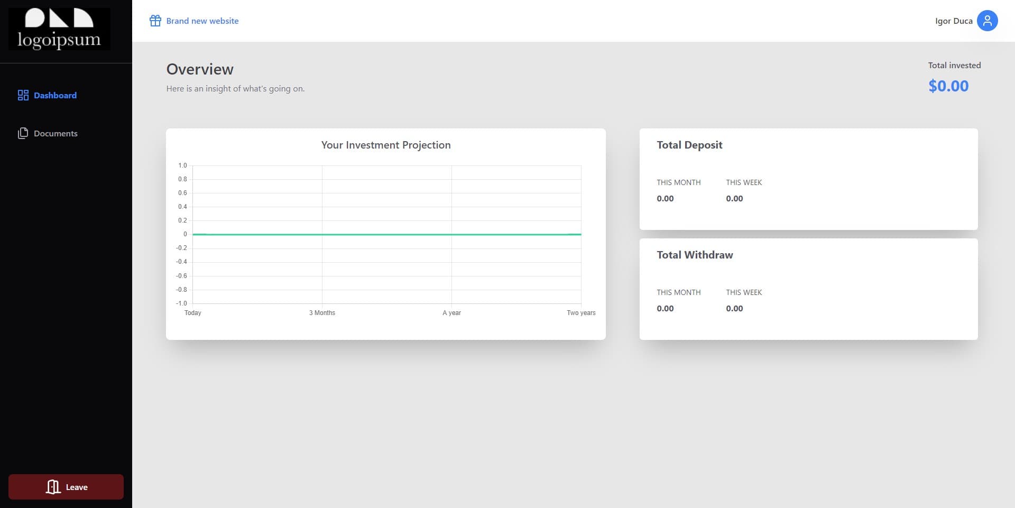Screen dimensions: 1015x508
Task: Click the $0.00 total invested amount
Action: tap(948, 86)
